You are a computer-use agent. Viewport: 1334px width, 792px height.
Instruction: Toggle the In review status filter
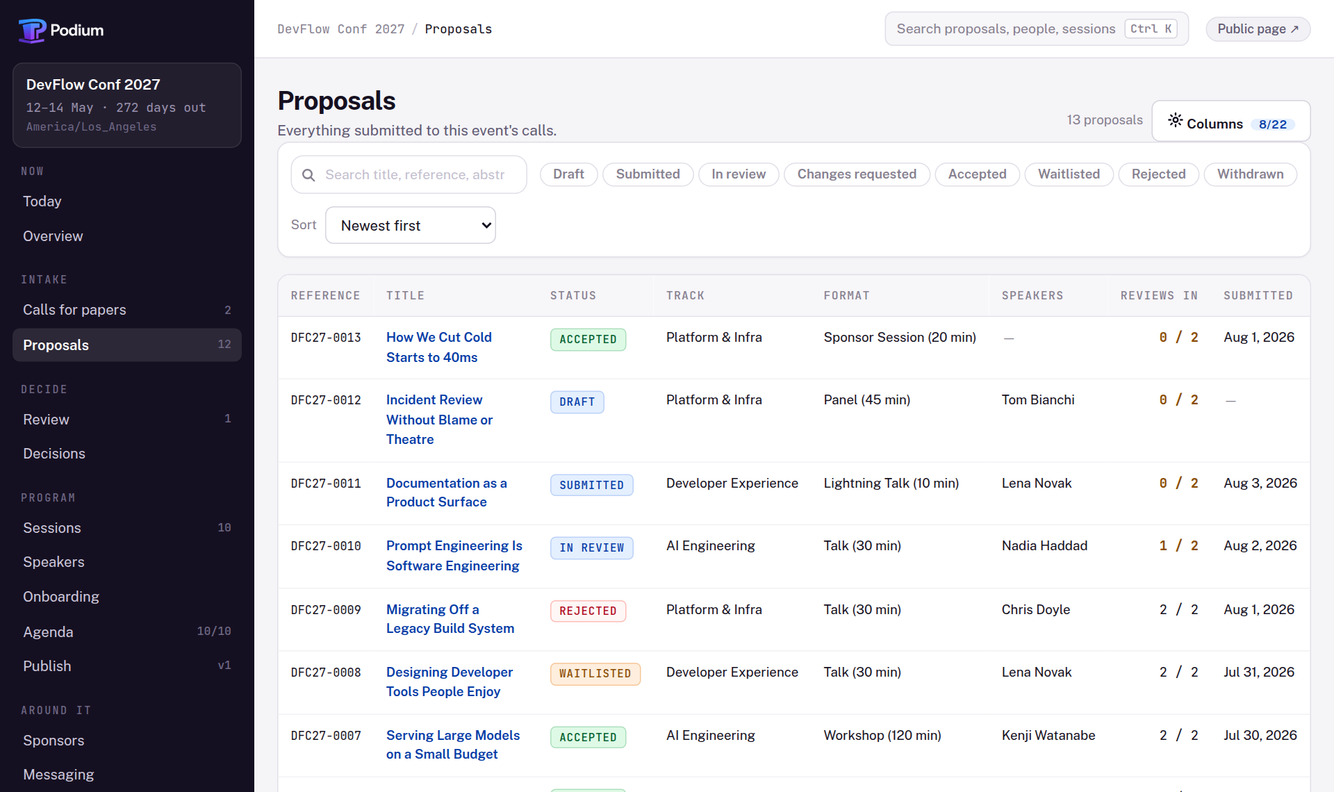click(739, 174)
